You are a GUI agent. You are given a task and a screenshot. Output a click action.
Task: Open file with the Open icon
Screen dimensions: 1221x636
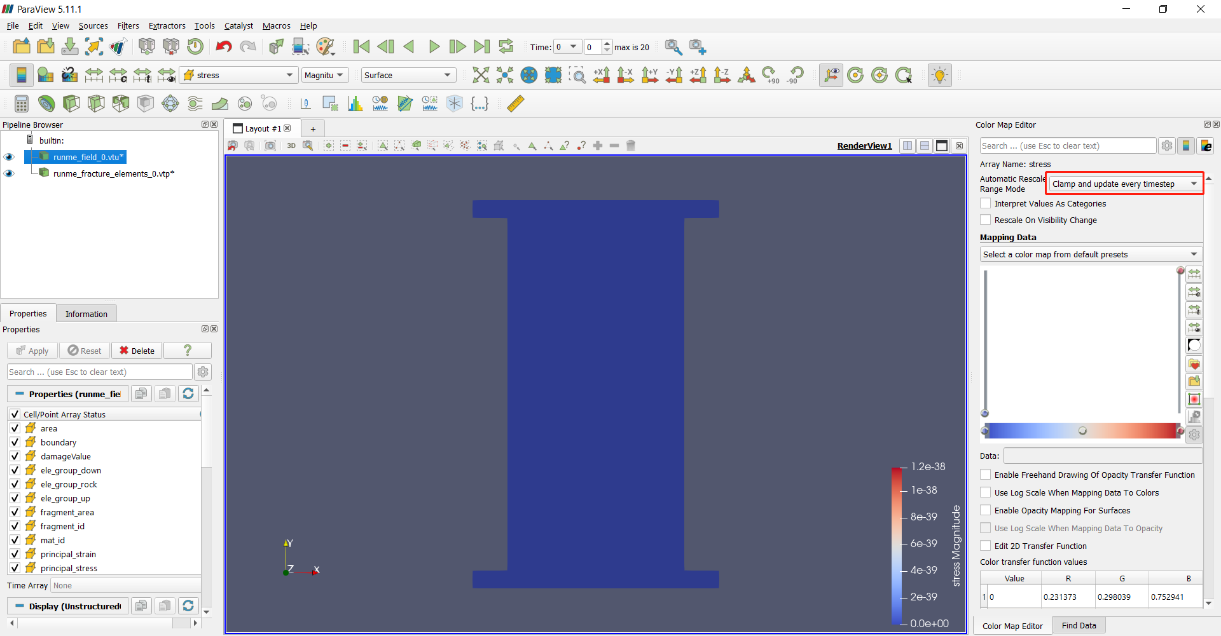(22, 46)
